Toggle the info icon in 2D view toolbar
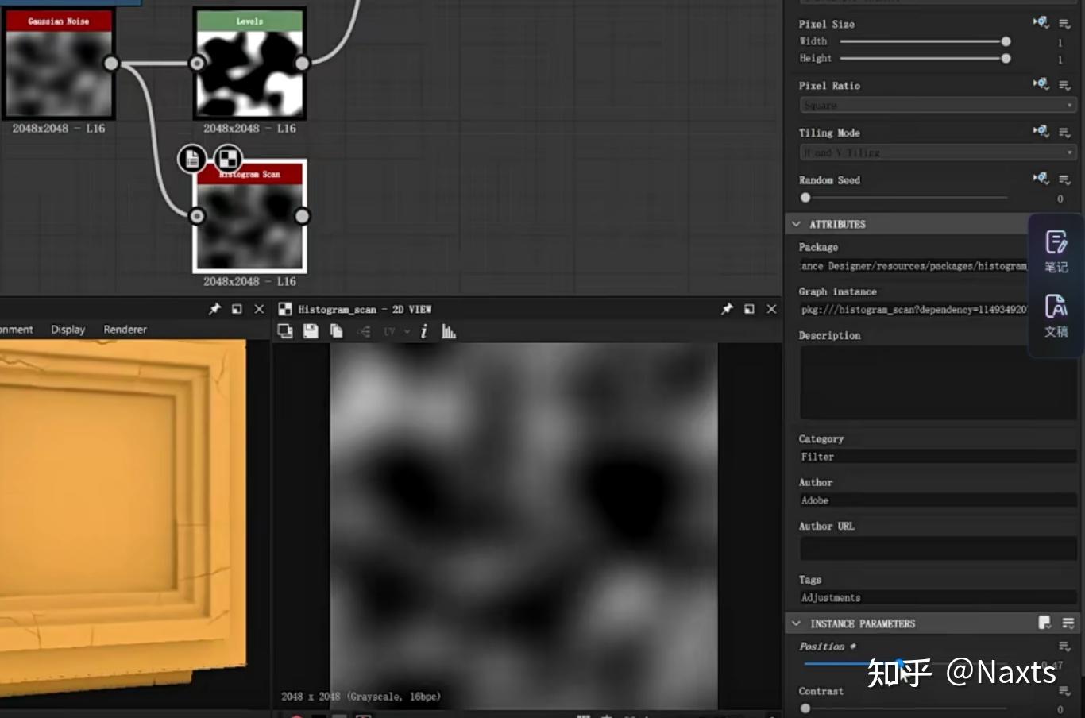Image resolution: width=1085 pixels, height=718 pixels. click(x=424, y=331)
